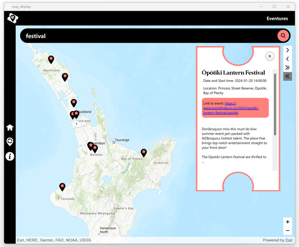
Task: Zoom out the map with minus button
Action: pos(288,230)
